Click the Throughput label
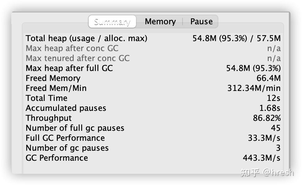The width and height of the screenshot is (302, 185). pos(48,118)
